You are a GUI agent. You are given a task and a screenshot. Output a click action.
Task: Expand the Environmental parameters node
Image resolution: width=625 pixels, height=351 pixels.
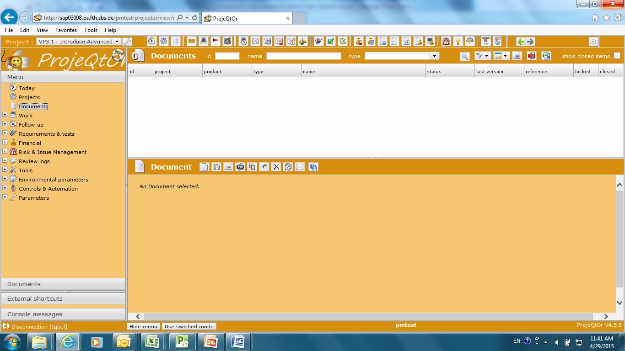click(5, 179)
